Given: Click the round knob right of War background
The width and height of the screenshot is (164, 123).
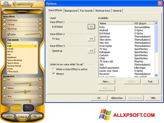Looking at the screenshot, I should pos(40,96).
